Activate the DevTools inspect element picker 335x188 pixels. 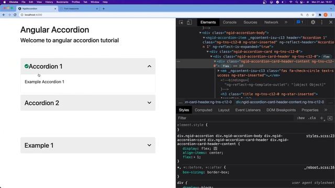[x=181, y=22]
